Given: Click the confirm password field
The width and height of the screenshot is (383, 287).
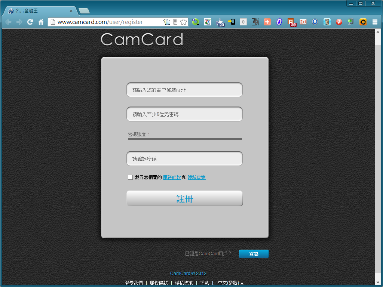Looking at the screenshot, I should [x=184, y=158].
